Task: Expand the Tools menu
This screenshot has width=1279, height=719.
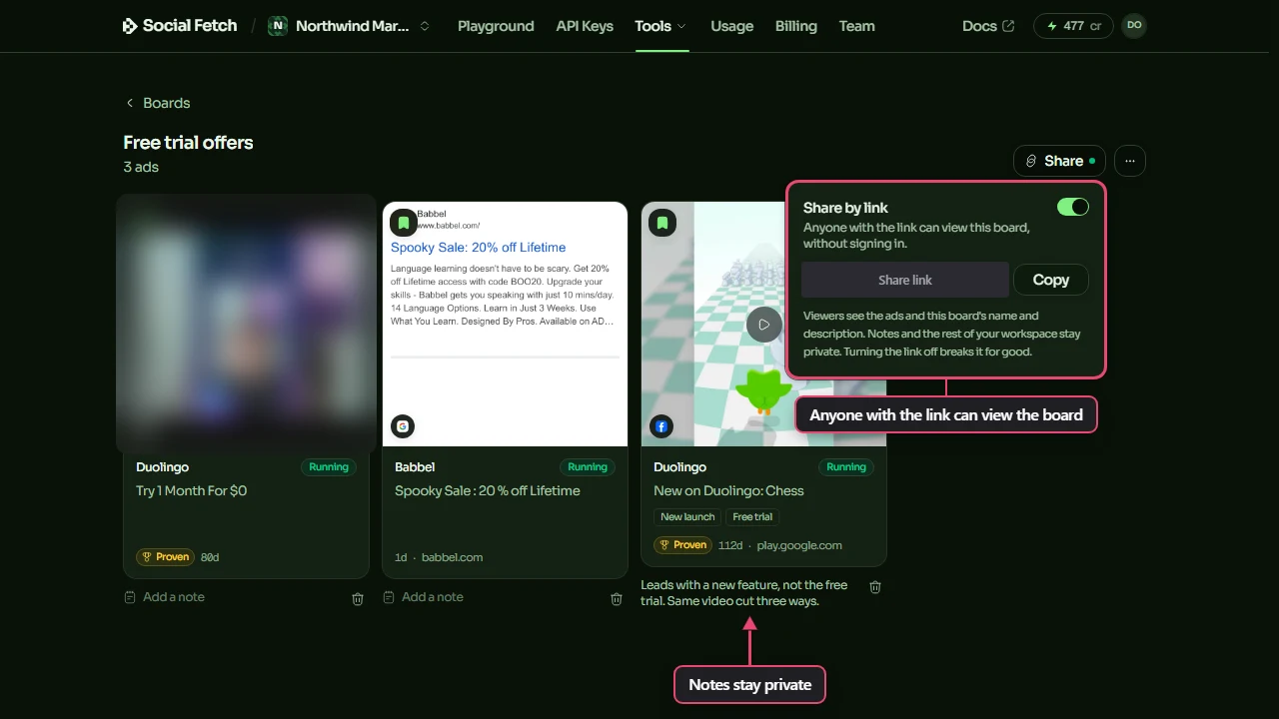Action: (x=660, y=26)
